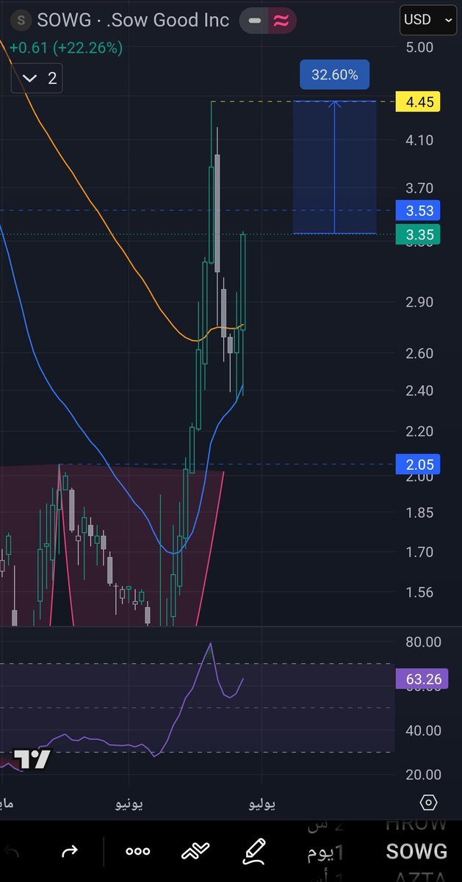Tap the TradingView logo watermark
The width and height of the screenshot is (462, 882).
32,759
